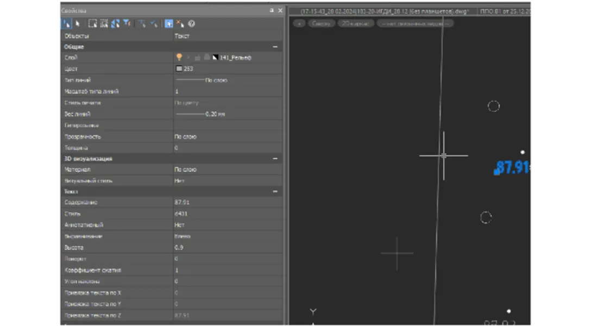Screen dimensions: 591x326
Task: Click the funnel filter icon in Properties toolbar
Action: point(126,24)
